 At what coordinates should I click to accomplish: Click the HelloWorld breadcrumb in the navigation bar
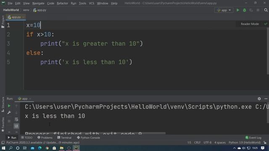(11, 10)
